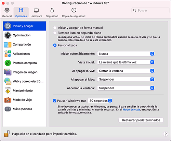
Task: Switch to the Hardware tab label
Action: 36,16
